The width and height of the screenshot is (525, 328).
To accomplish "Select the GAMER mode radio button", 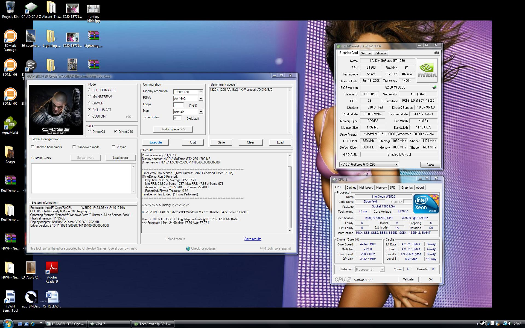I will click(x=89, y=103).
